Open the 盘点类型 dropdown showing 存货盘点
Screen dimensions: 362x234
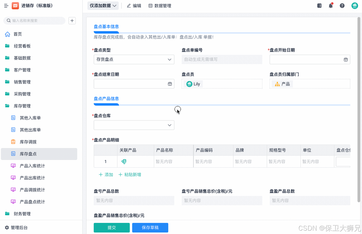tap(134, 60)
